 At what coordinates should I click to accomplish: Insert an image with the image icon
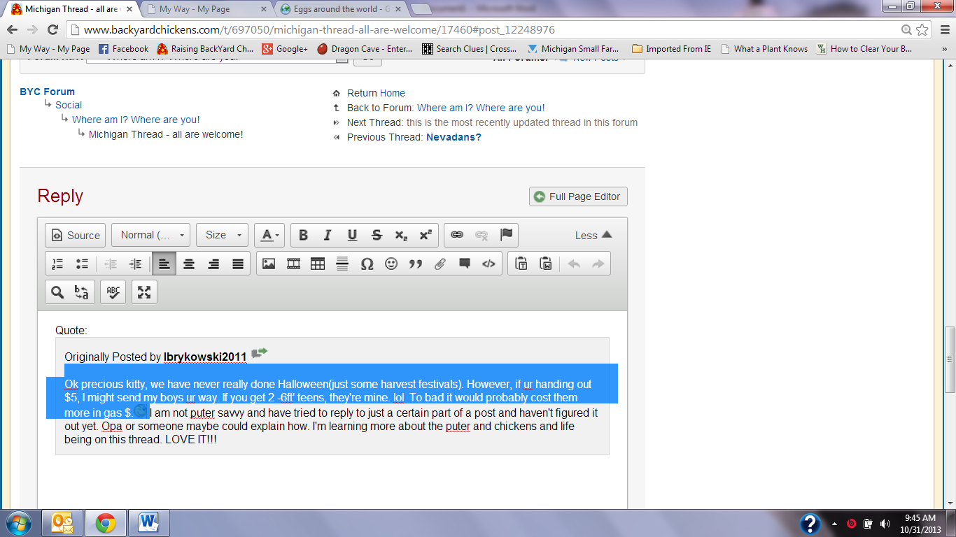(269, 264)
